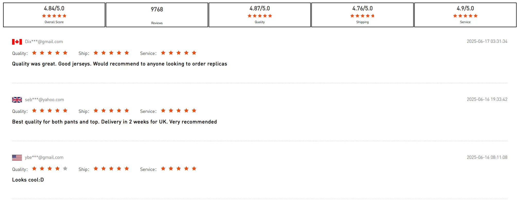
Task: Click the fifth Quality star in seb*** review
Action: 65,110
